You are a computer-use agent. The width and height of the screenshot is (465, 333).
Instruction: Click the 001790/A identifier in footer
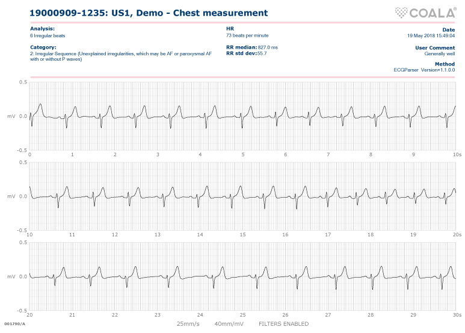coord(15,324)
